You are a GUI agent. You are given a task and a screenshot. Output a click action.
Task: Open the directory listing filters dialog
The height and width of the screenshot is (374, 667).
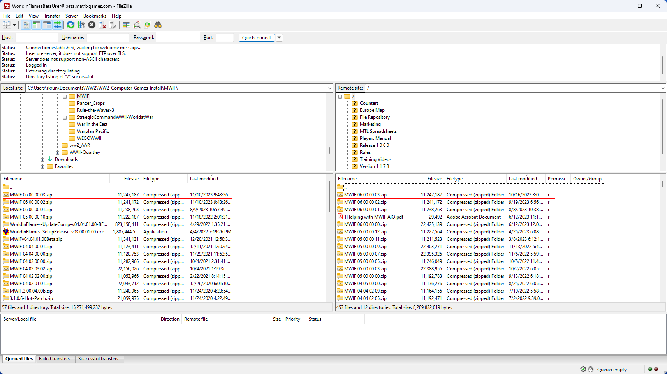coord(126,25)
